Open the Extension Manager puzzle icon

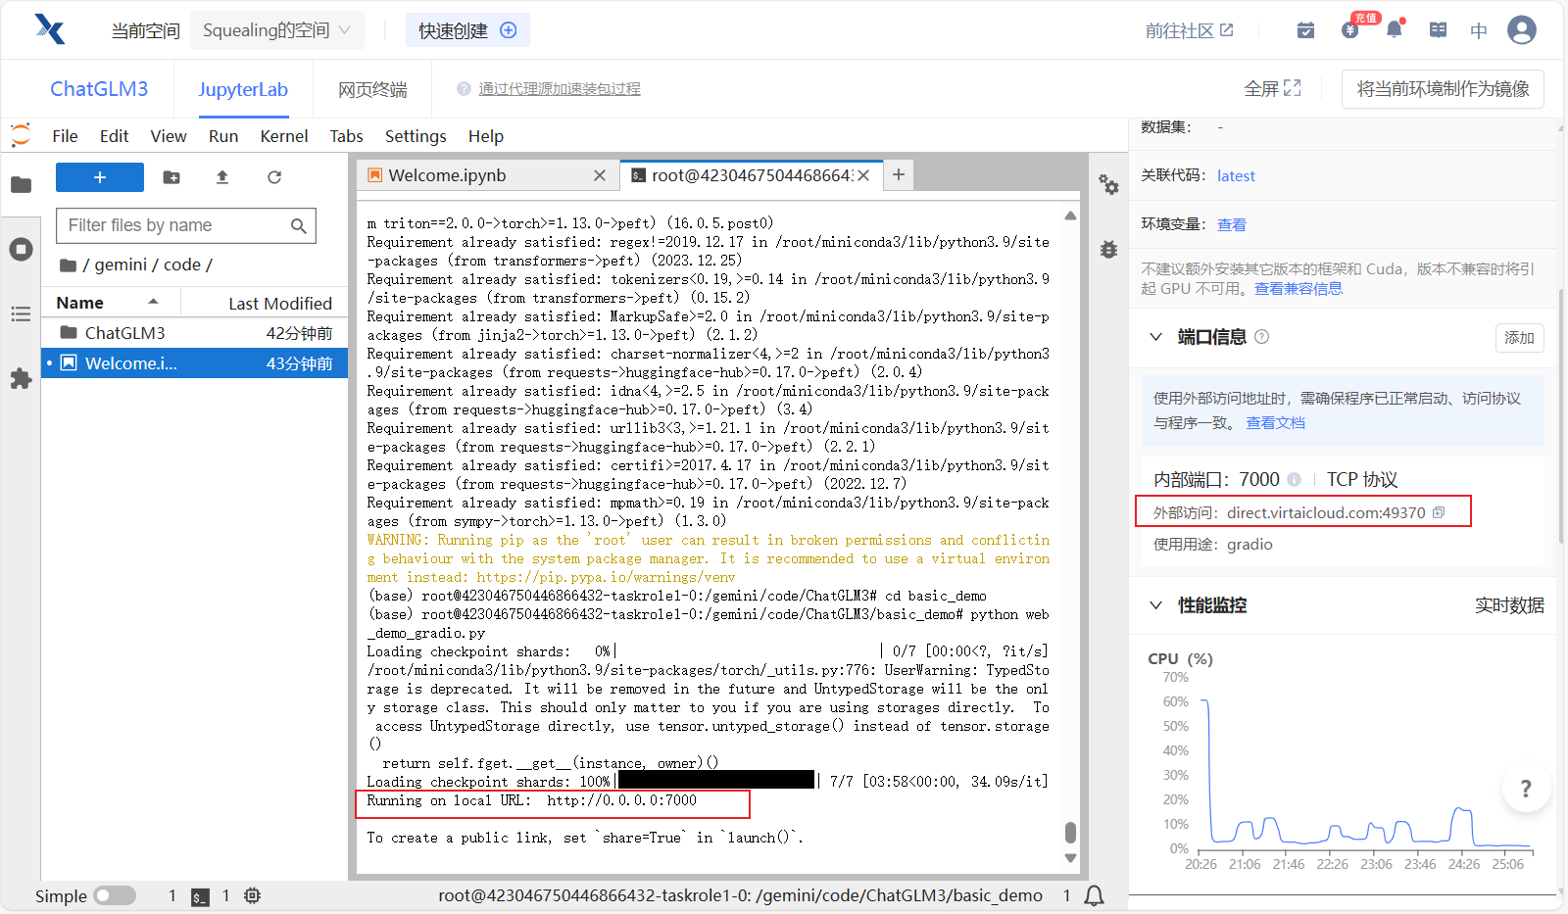click(x=21, y=379)
